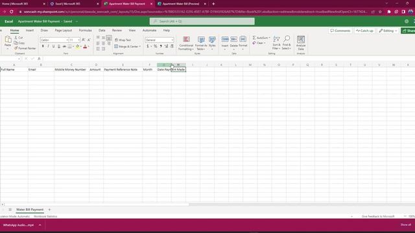Open the font size dropdown
The width and height of the screenshot is (415, 233).
(x=78, y=40)
